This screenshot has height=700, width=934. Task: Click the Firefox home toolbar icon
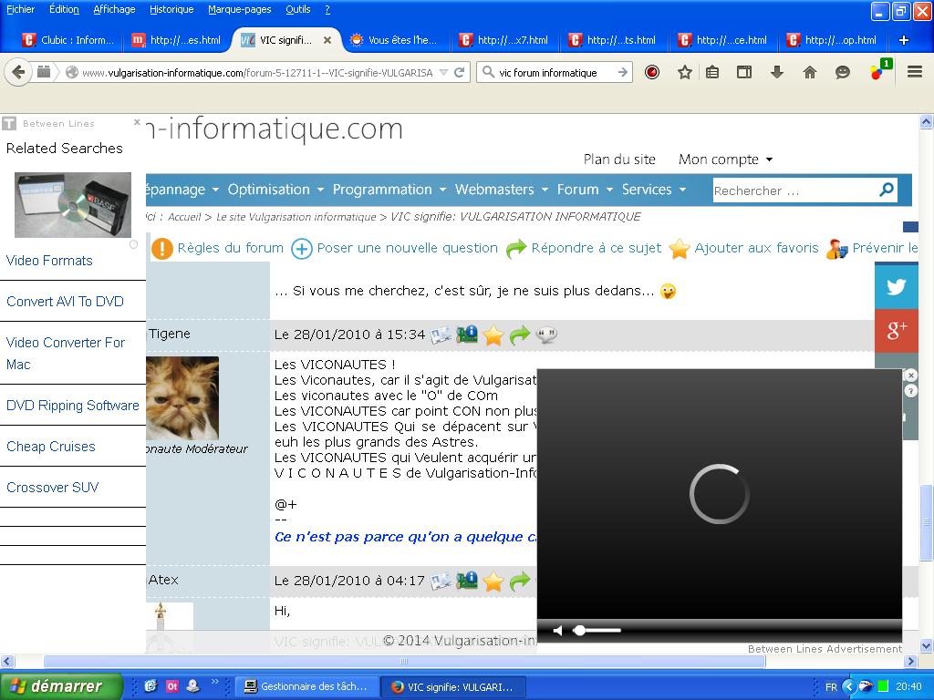(x=809, y=73)
